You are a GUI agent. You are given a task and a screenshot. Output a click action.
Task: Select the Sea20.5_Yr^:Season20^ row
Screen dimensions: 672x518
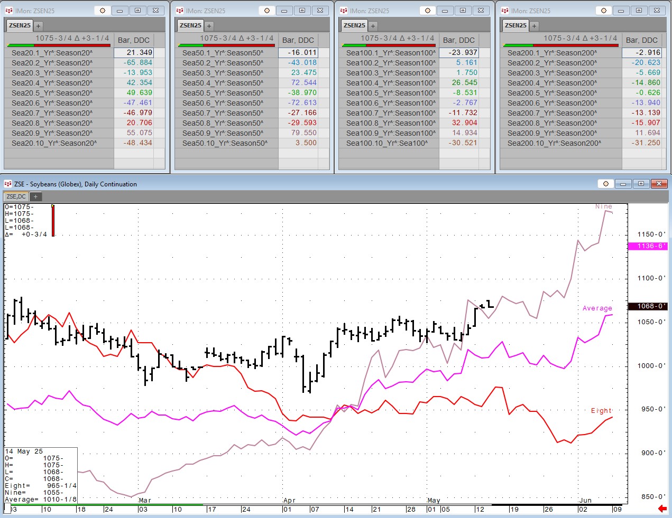(x=52, y=93)
